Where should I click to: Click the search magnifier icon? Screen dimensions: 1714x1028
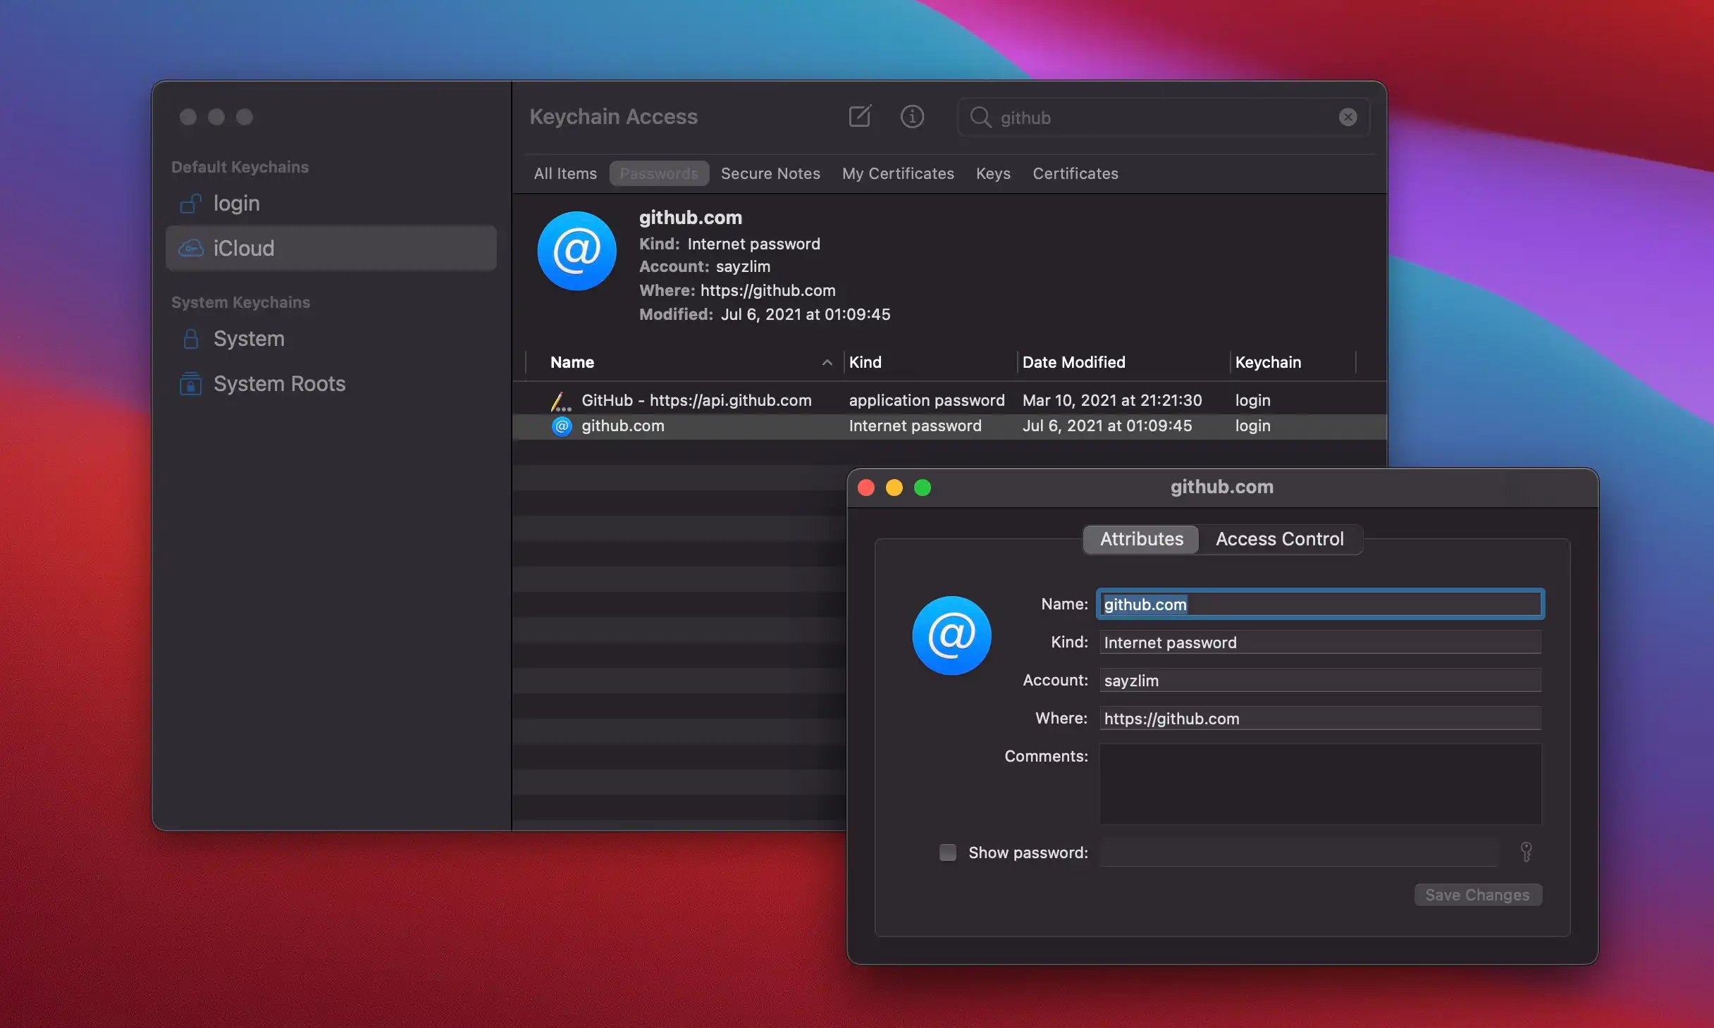[980, 117]
